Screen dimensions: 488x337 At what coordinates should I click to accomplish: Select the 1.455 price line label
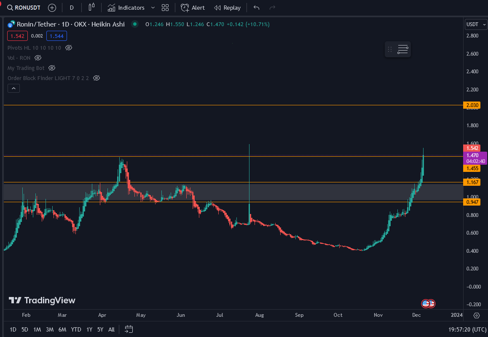pos(472,168)
